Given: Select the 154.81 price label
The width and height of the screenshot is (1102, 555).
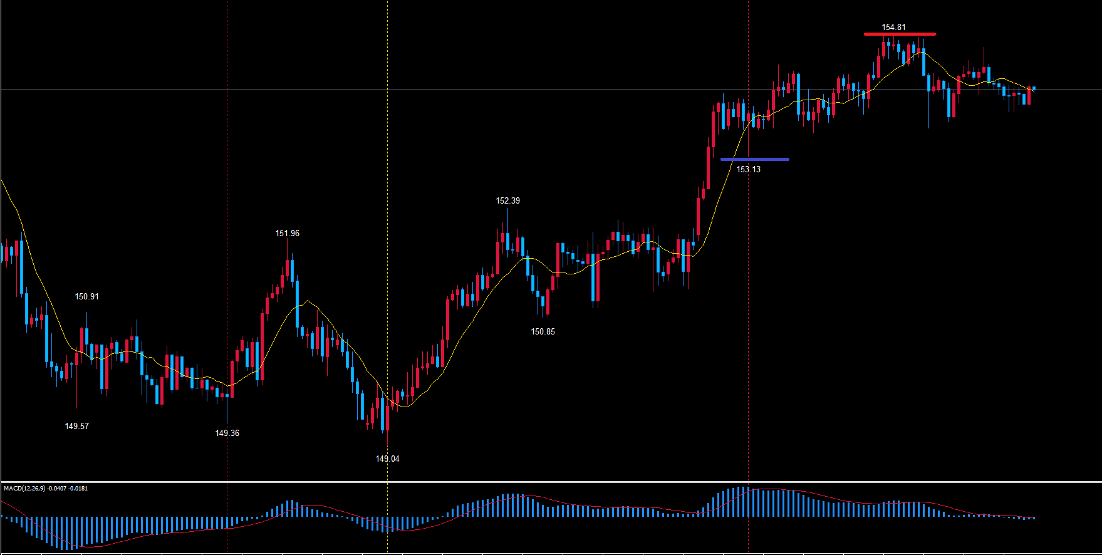Looking at the screenshot, I should 893,27.
